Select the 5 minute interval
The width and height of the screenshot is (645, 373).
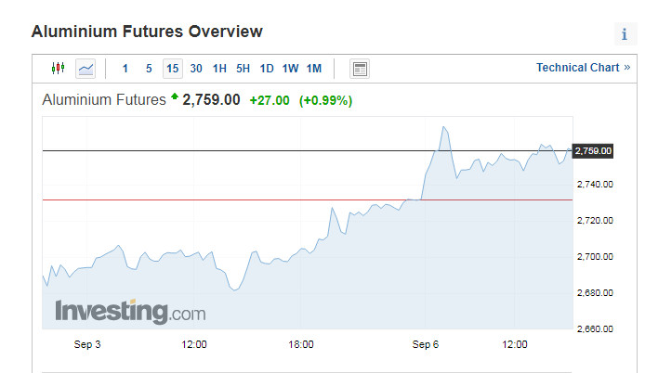(149, 69)
